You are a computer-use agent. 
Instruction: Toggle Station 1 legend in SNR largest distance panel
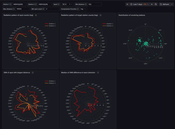click(50, 81)
